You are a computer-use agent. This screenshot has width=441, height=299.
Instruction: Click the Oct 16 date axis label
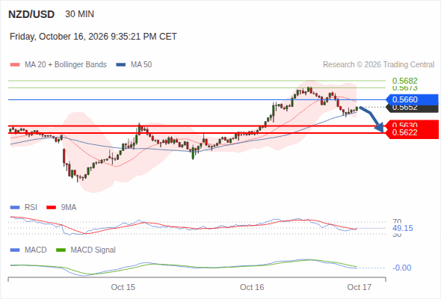(252, 287)
